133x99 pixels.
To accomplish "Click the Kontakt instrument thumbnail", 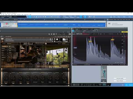I will tap(2, 41).
